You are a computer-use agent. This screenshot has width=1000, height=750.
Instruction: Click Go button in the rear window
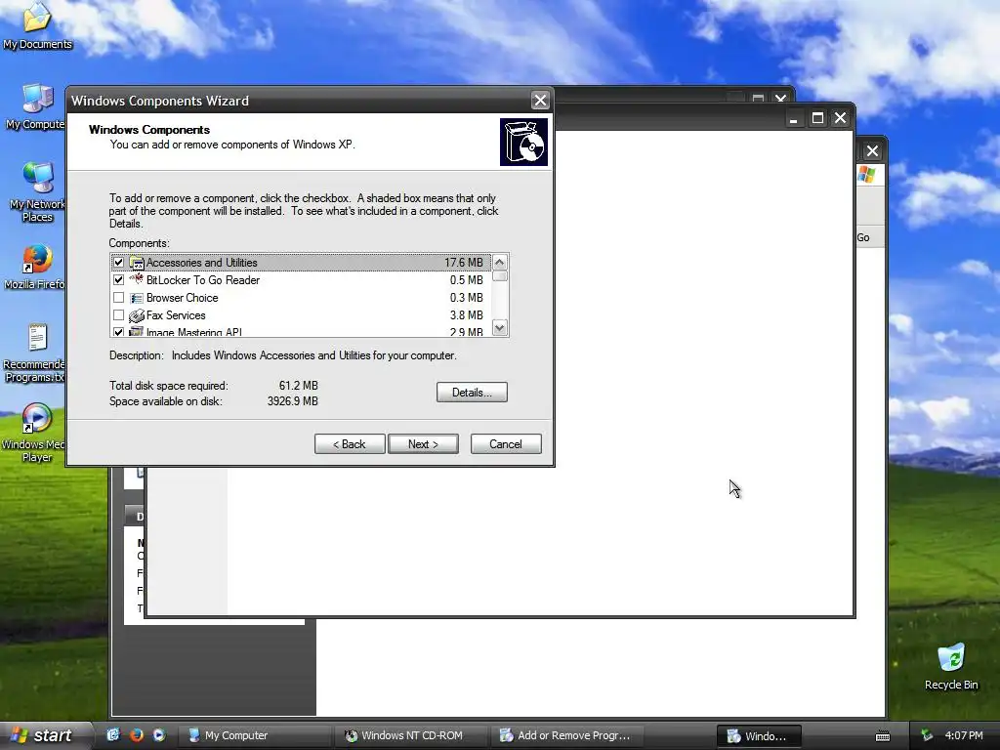pyautogui.click(x=863, y=237)
